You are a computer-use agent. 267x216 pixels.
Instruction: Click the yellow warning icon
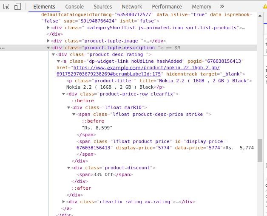click(x=265, y=7)
